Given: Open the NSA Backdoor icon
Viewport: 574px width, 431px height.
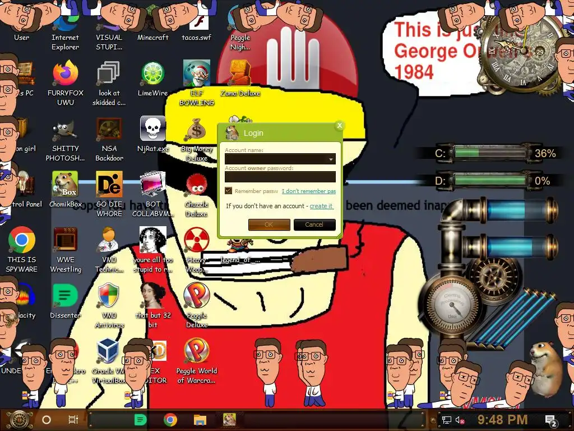Looking at the screenshot, I should point(109,130).
